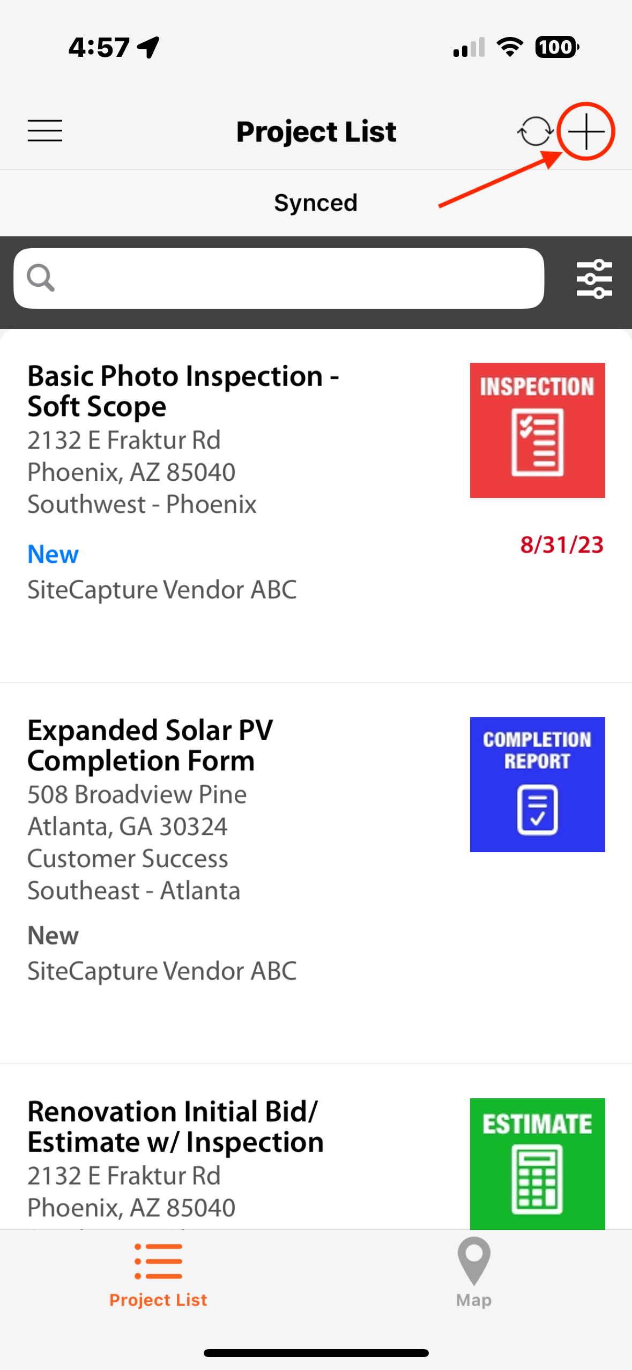The width and height of the screenshot is (632, 1370).
Task: Click the search magnifier icon
Action: (x=41, y=278)
